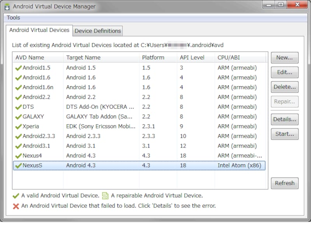The width and height of the screenshot is (311, 233).
Task: Open the Tools menu
Action: coord(14,17)
